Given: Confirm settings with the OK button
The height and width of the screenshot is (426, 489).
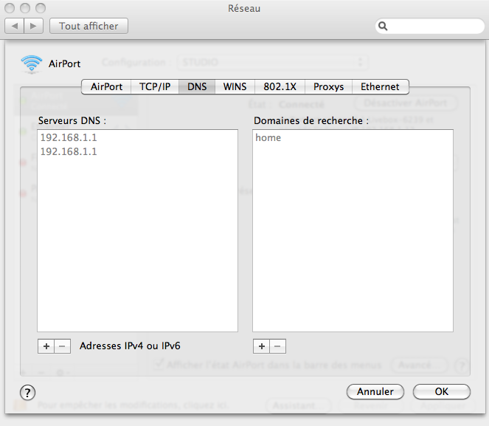Looking at the screenshot, I should click(441, 391).
